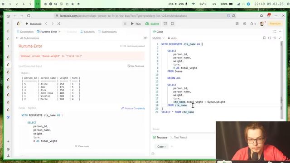Click 'UNION ALL' in the code editor
The width and height of the screenshot is (290, 163).
click(x=174, y=78)
